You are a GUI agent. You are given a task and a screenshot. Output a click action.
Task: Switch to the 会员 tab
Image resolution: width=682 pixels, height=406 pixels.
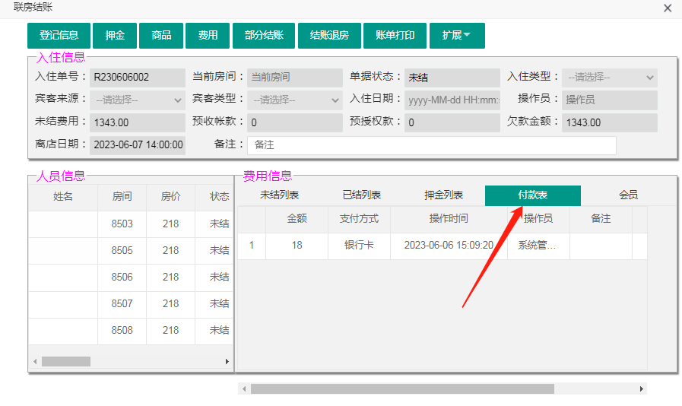(x=628, y=195)
